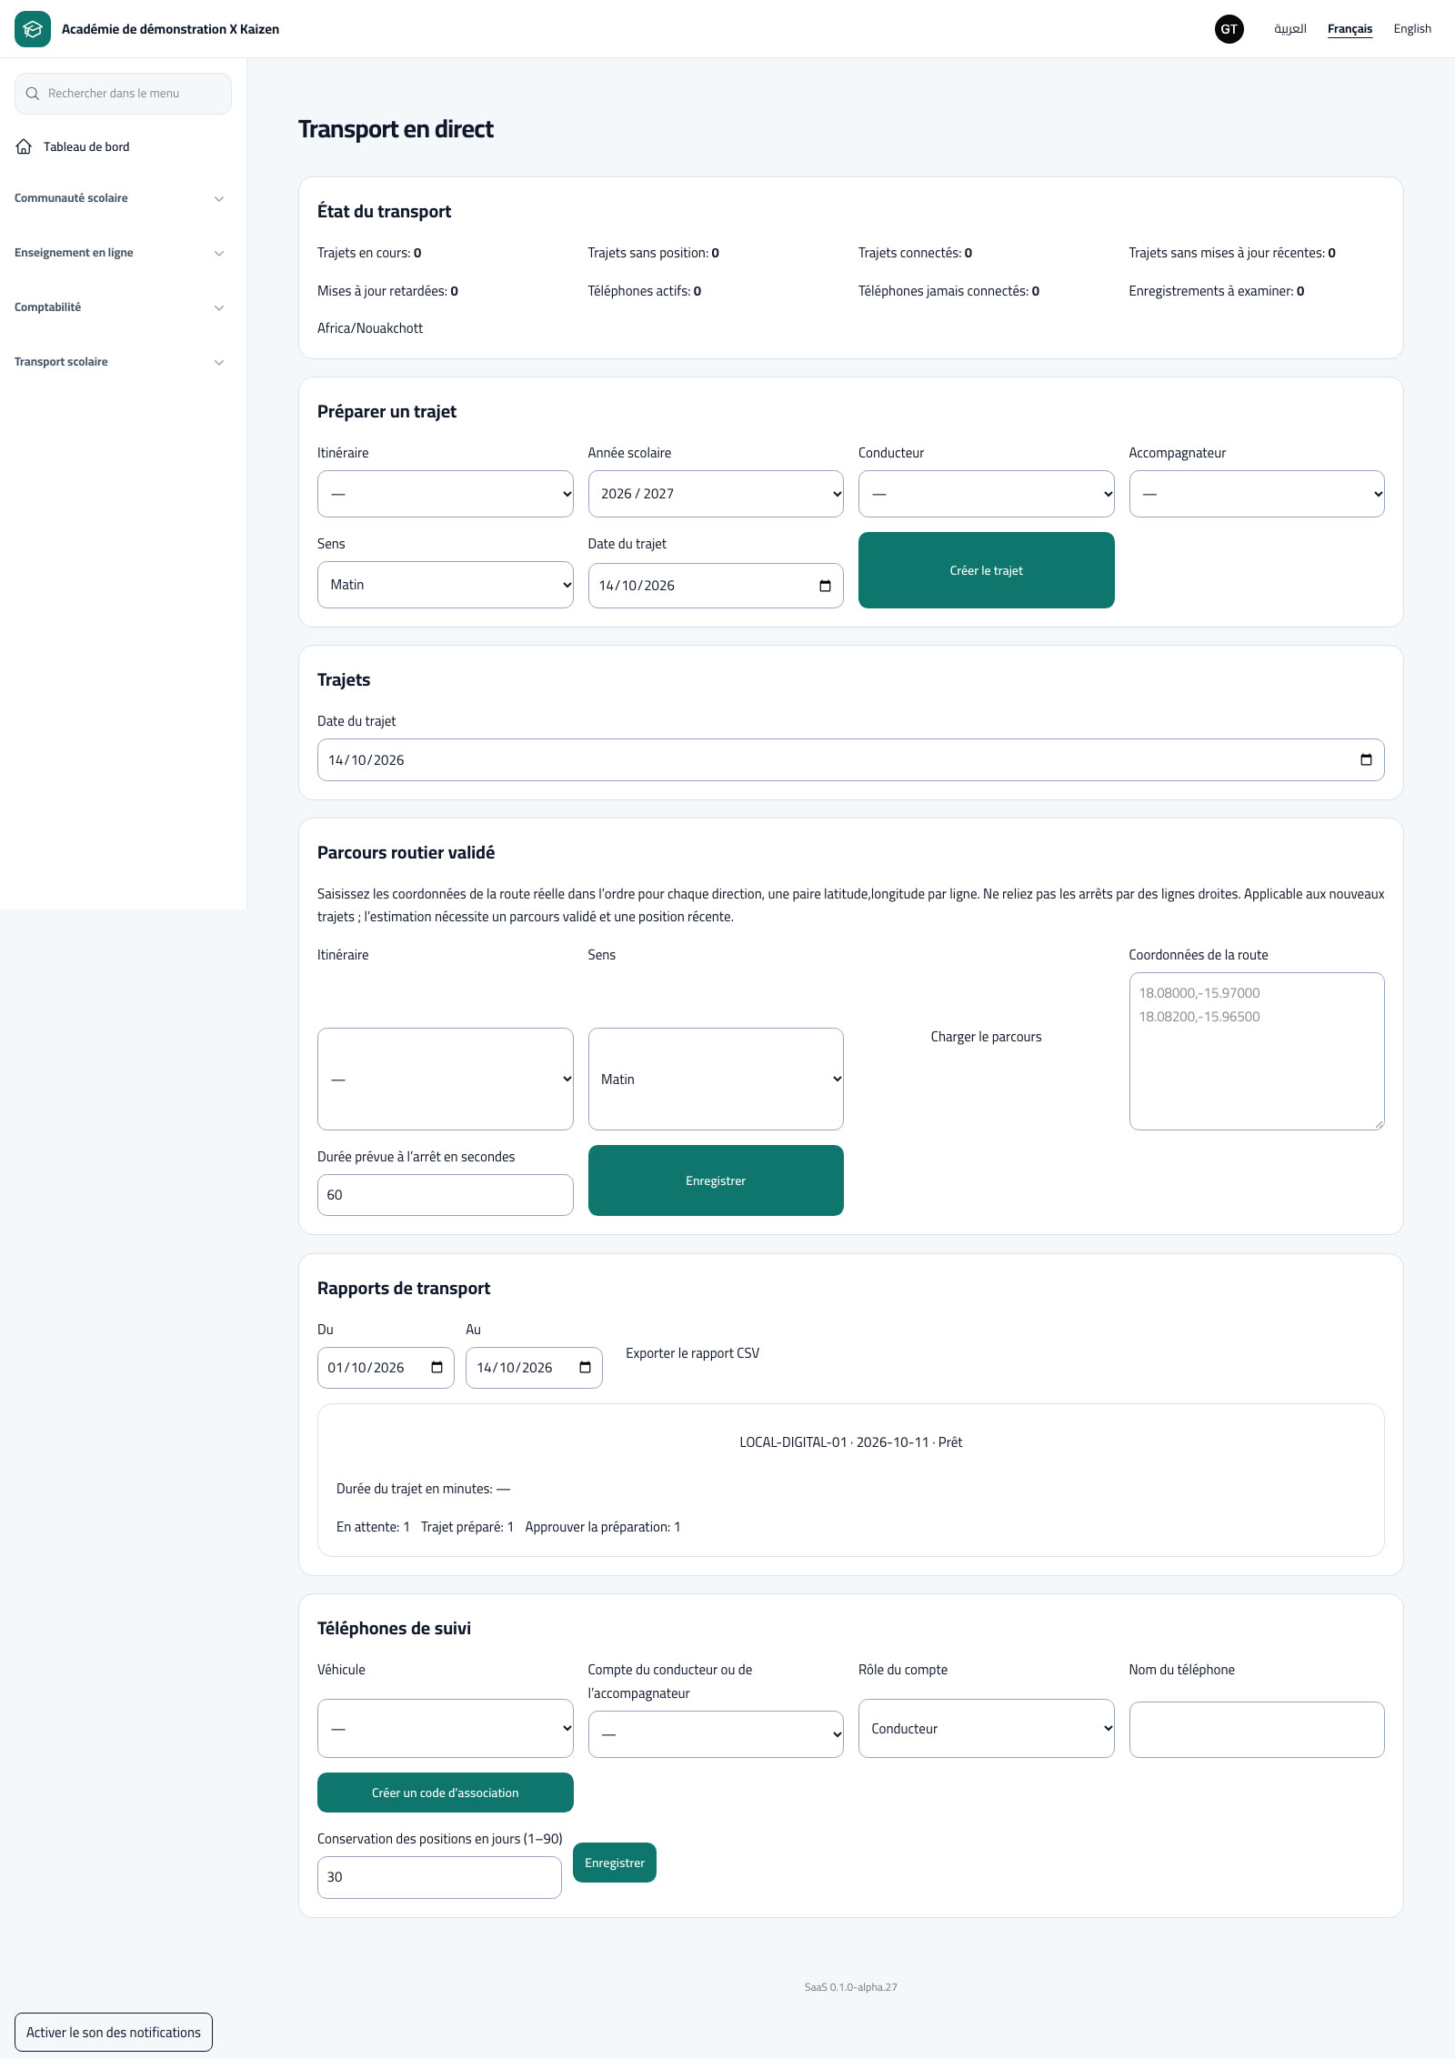
Task: Click Enregistrer next to conservation days
Action: (x=615, y=1863)
